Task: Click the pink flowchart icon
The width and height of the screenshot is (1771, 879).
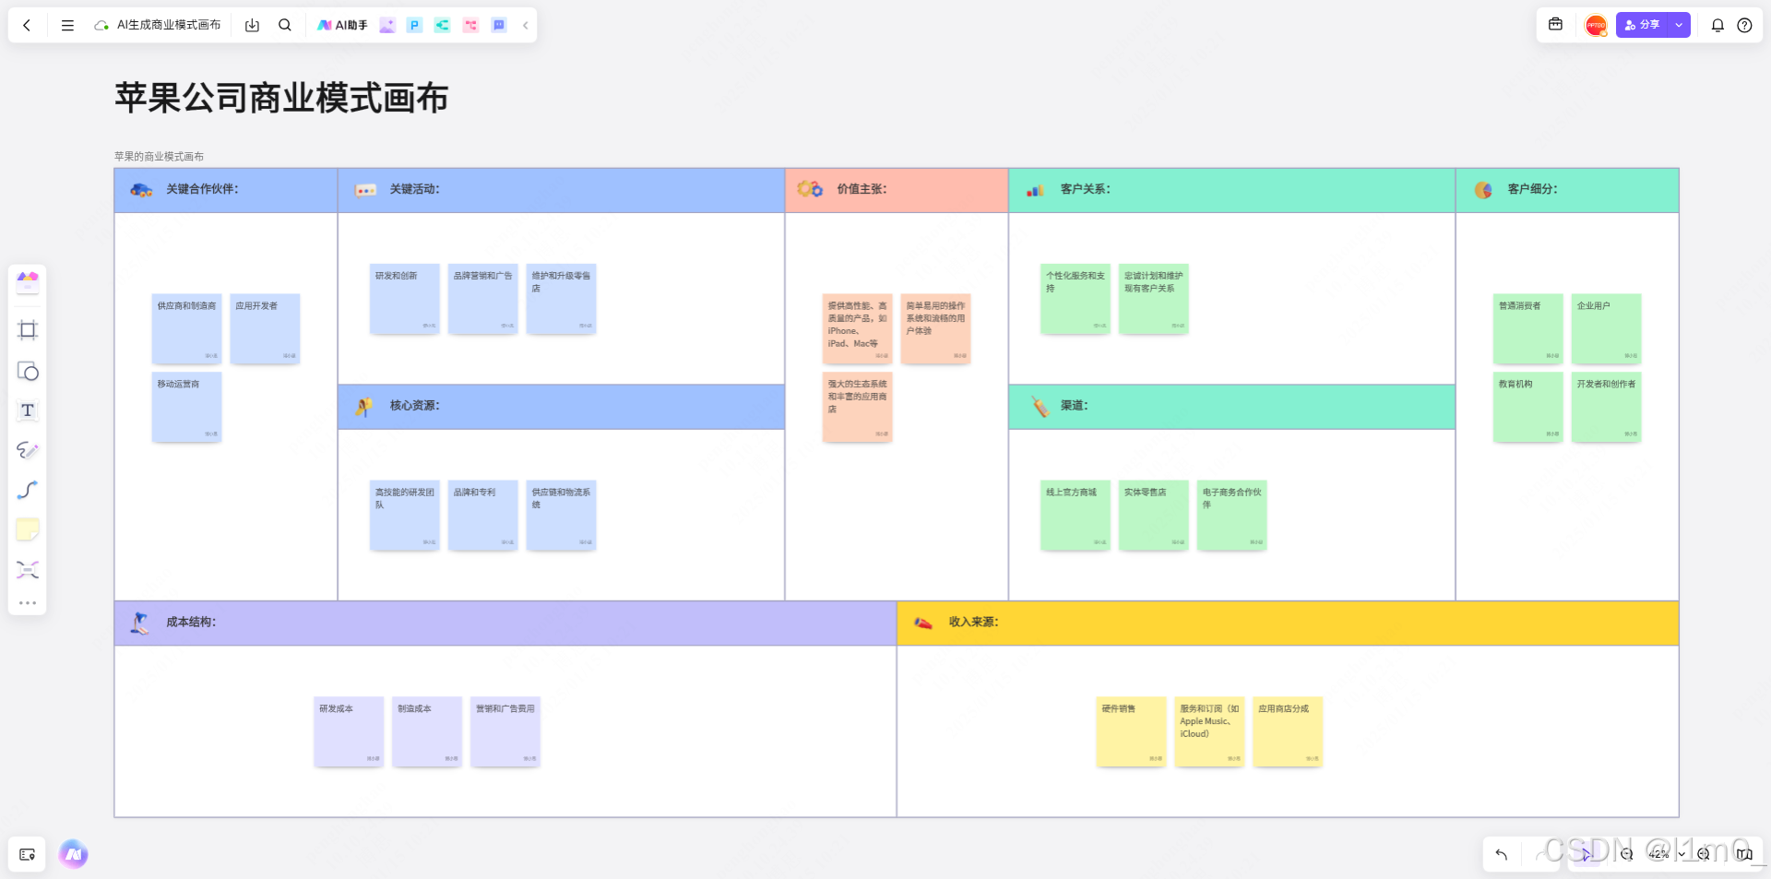Action: tap(471, 25)
